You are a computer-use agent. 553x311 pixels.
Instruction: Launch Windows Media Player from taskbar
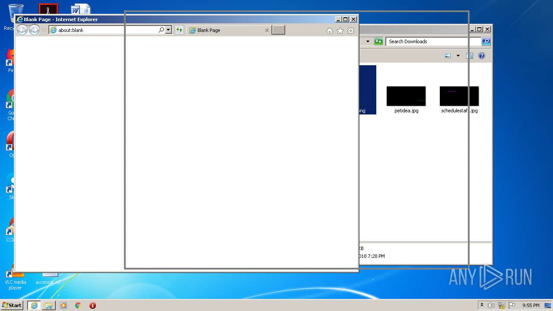[64, 305]
